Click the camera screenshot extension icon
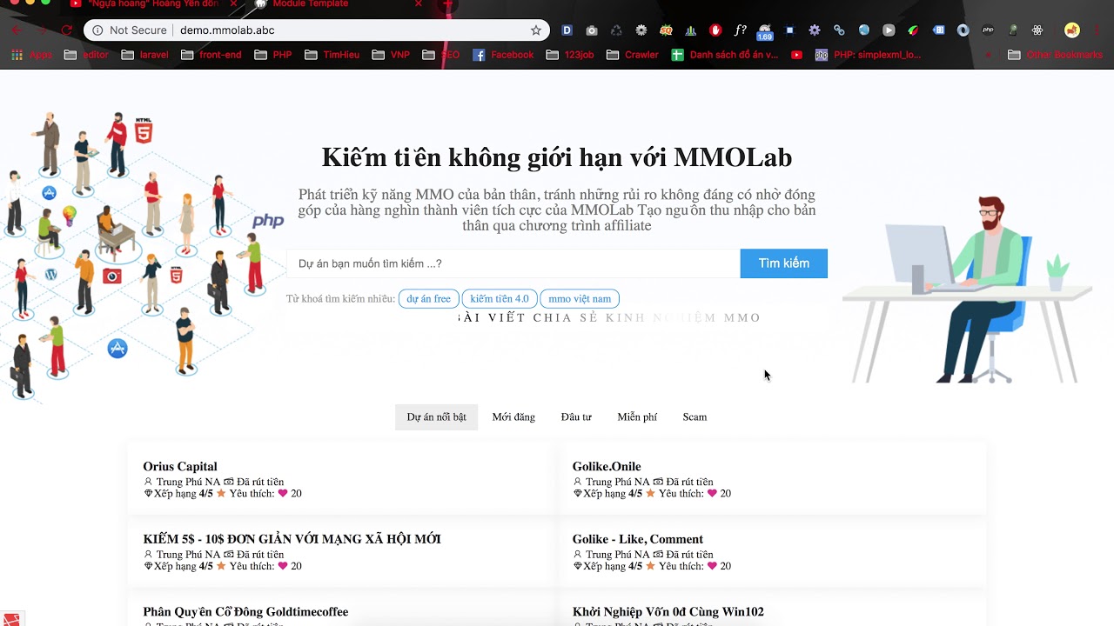The image size is (1114, 626). 592,30
